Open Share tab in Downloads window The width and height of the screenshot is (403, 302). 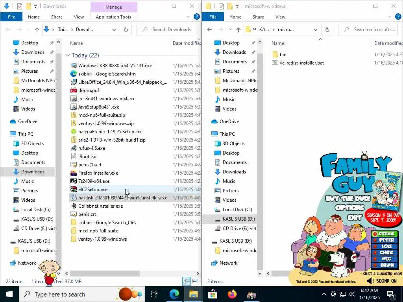pyautogui.click(x=57, y=17)
